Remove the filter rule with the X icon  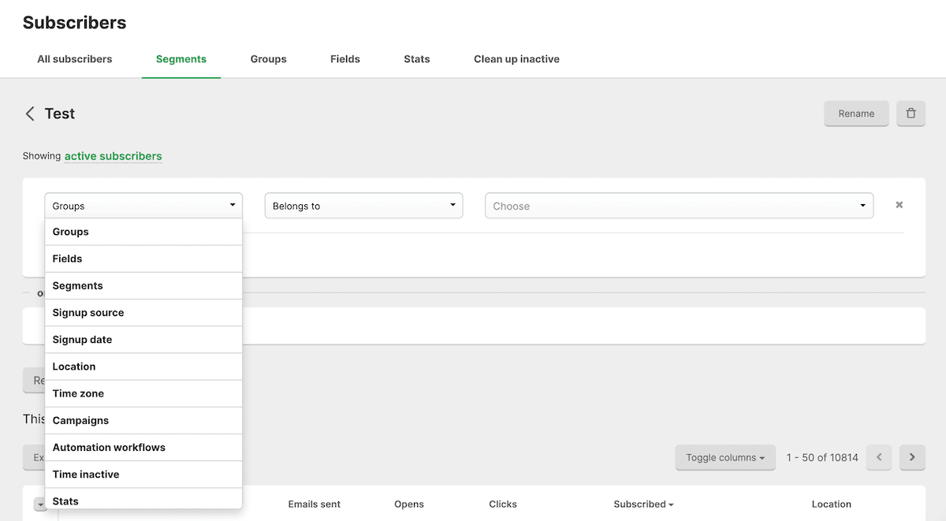[x=899, y=204]
